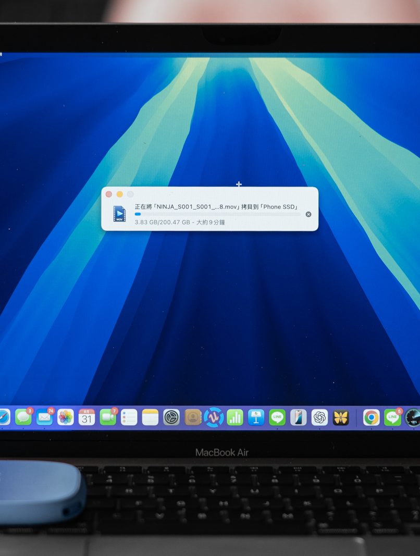Open the yellow butterfly app icon

[341, 417]
